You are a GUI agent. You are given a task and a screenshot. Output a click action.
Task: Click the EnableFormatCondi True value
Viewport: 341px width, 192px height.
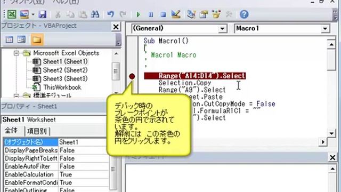[83, 182]
